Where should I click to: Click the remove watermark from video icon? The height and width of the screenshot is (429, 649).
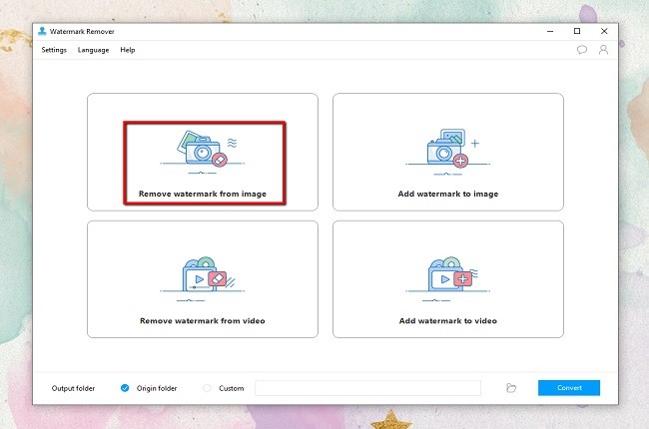click(x=203, y=278)
